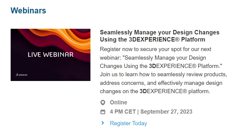Click the blue chevron before Register Today
Screen dimensions: 237x132
click(103, 123)
